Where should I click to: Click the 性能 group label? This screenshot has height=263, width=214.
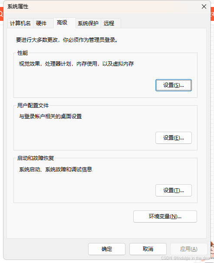pyautogui.click(x=23, y=53)
